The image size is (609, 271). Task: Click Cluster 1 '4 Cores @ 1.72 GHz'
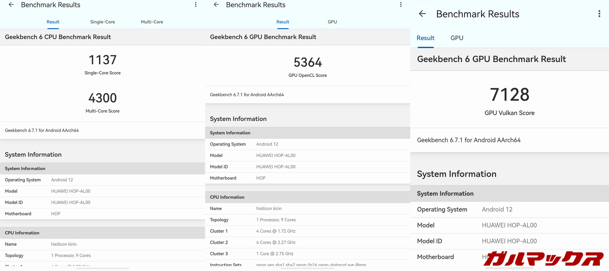point(276,231)
